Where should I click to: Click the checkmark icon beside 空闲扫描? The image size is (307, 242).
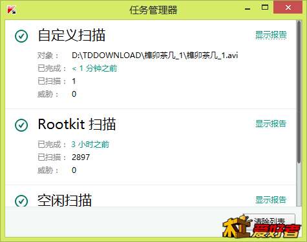click(21, 201)
